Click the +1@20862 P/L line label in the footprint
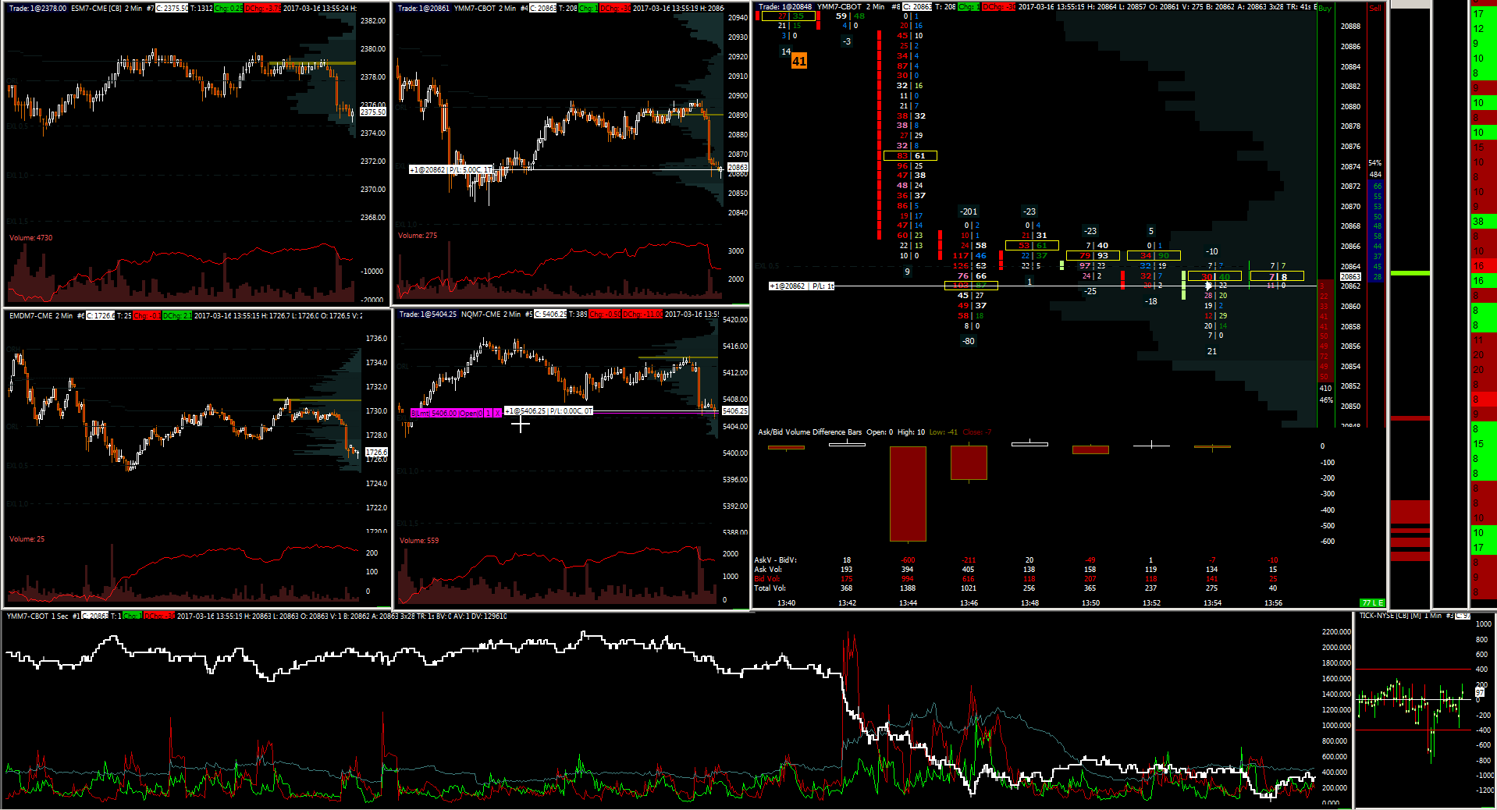This screenshot has height=810, width=1497. point(802,286)
